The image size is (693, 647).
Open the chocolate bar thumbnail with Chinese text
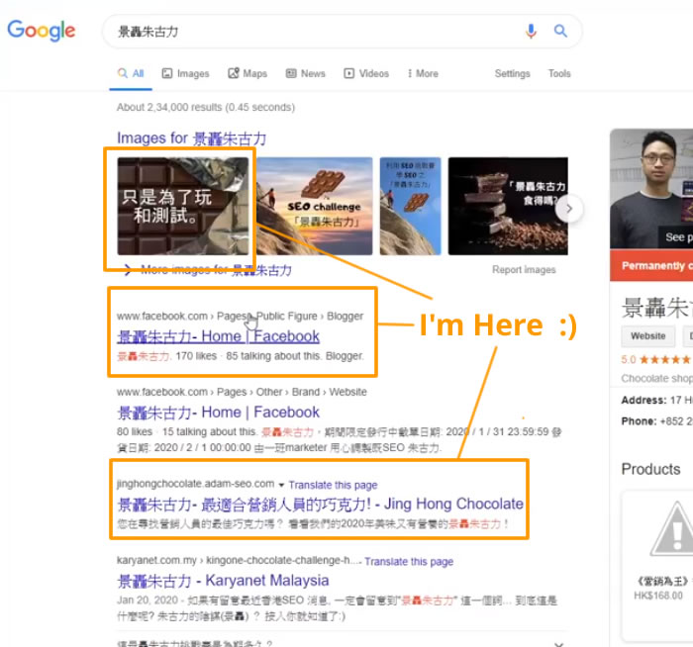point(183,206)
